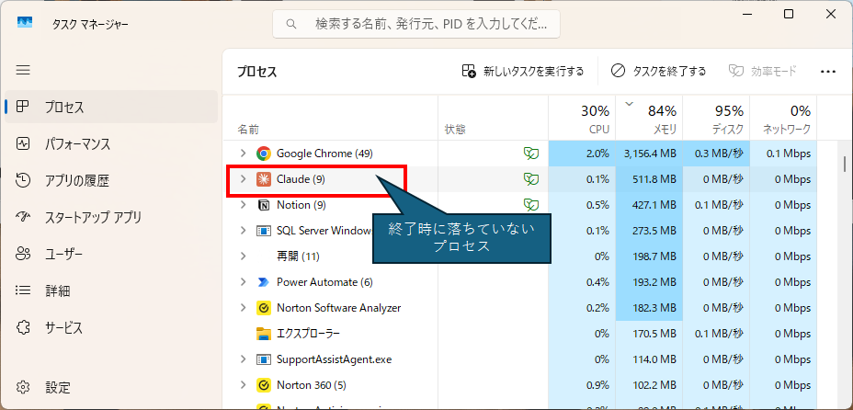Image resolution: width=853 pixels, height=410 pixels.
Task: Click the Chrome disk value 0.3 MB/秒
Action: click(x=719, y=154)
